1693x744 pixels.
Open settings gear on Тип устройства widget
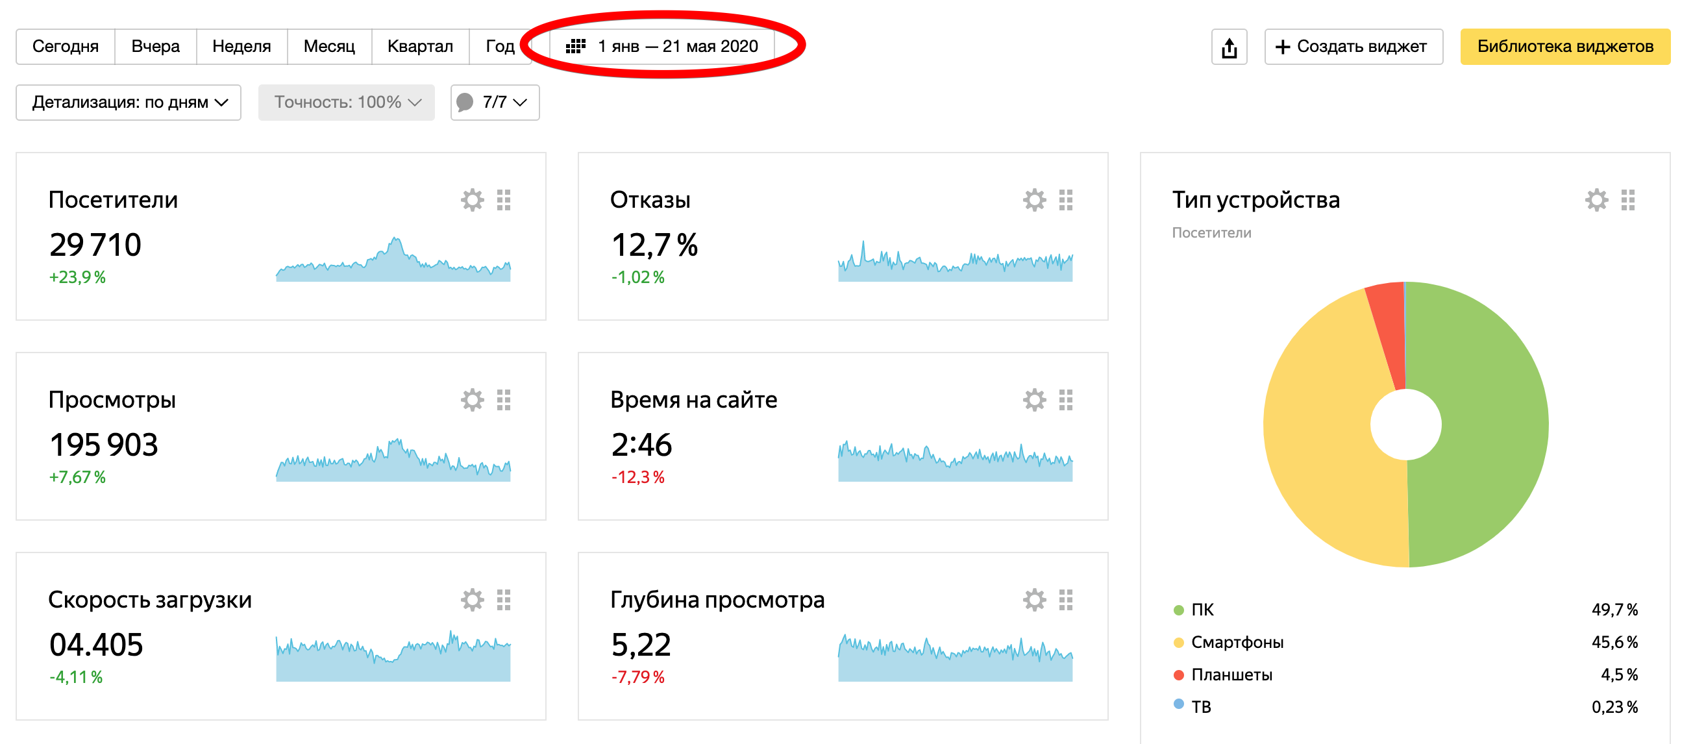point(1596,200)
